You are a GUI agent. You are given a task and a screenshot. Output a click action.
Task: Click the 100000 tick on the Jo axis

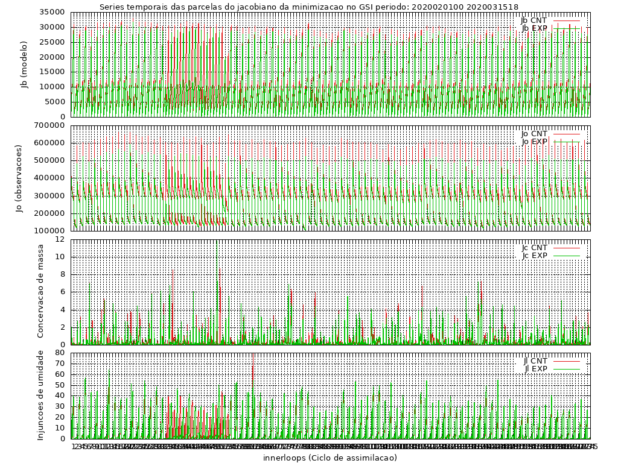(x=49, y=231)
